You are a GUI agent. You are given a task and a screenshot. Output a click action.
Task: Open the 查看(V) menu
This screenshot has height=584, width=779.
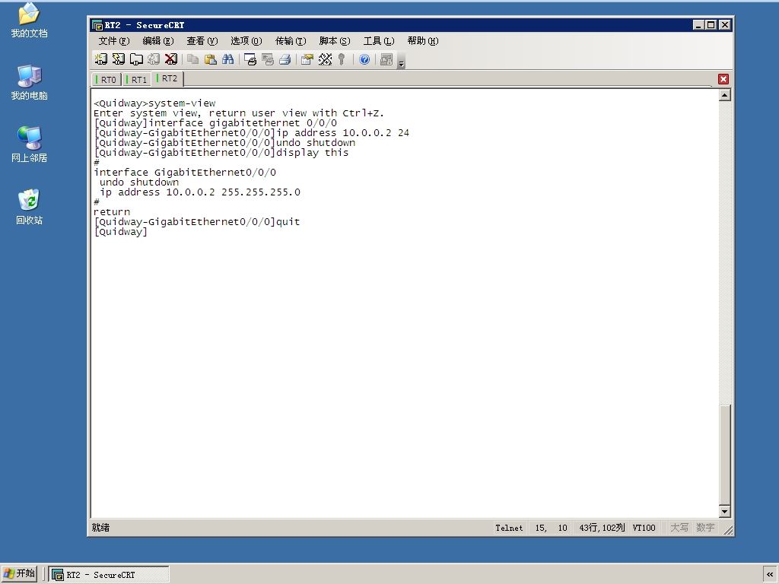[x=202, y=41]
